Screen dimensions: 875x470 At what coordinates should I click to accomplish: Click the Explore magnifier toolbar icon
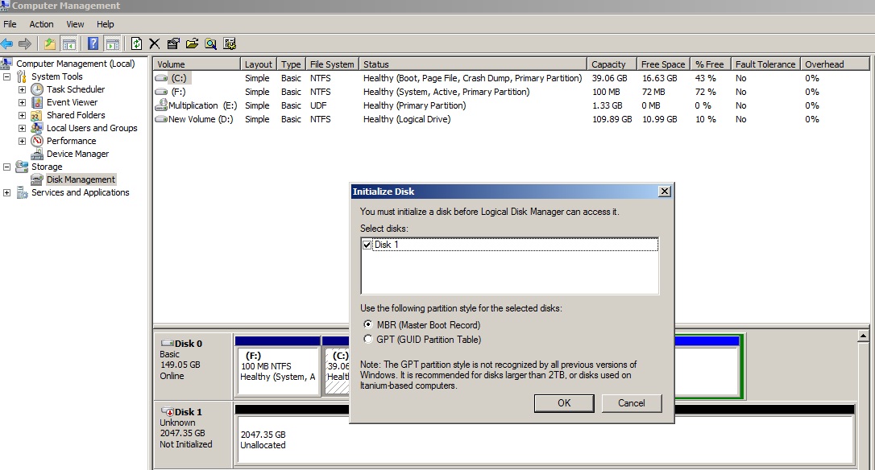point(210,43)
